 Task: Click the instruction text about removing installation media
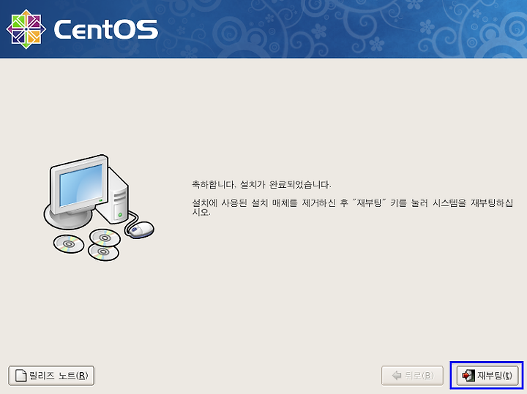(352, 208)
